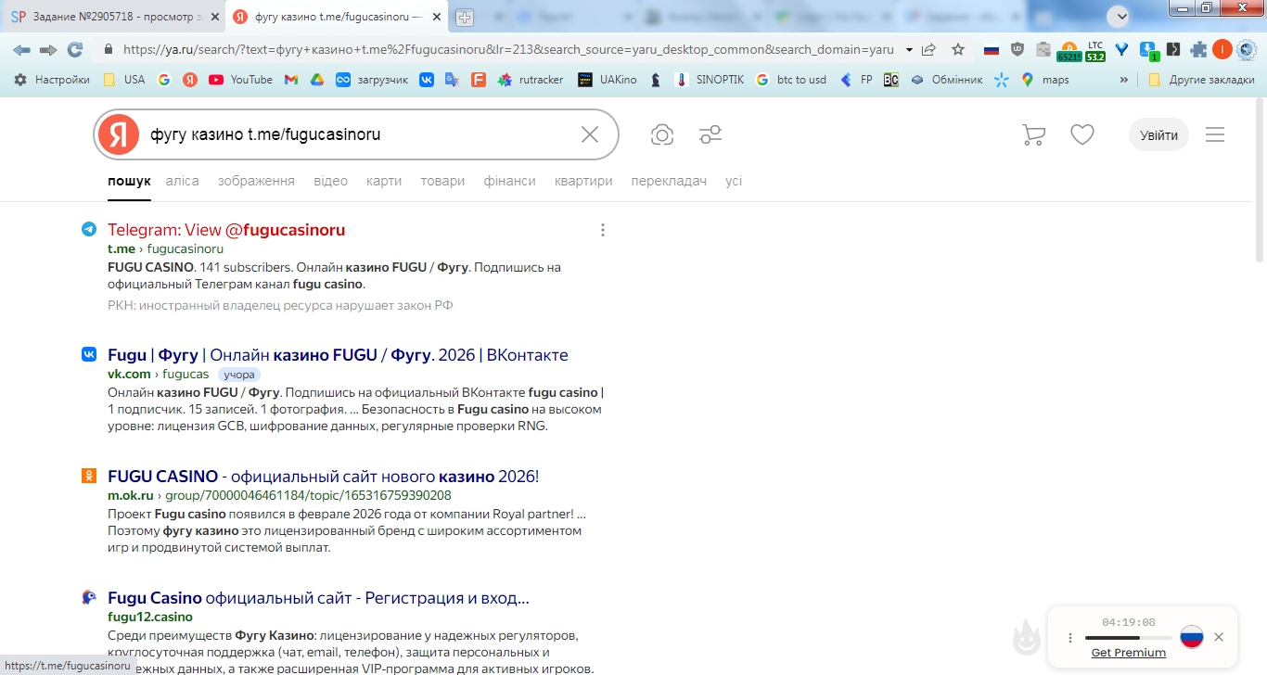1267x675 pixels.
Task: Select the 'зображення' search tab
Action: click(256, 181)
